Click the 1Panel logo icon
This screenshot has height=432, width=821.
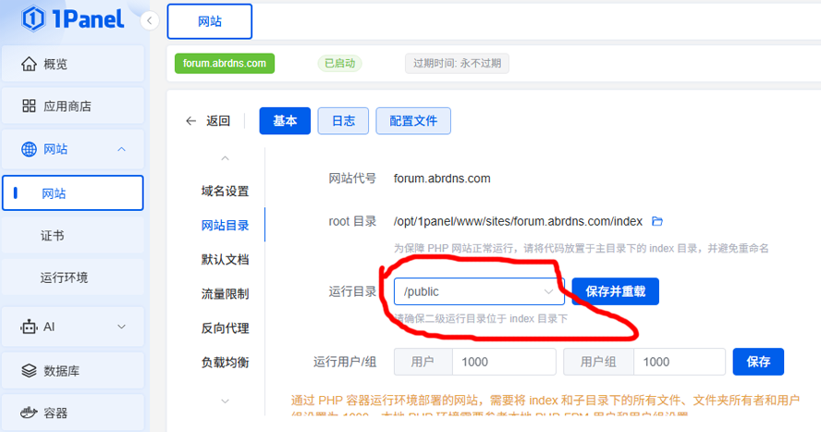[34, 19]
